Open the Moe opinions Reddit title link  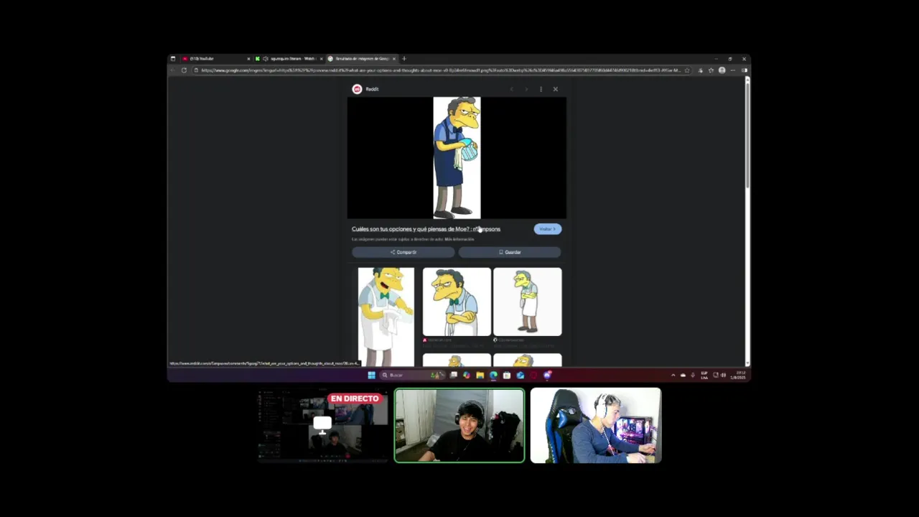[426, 229]
